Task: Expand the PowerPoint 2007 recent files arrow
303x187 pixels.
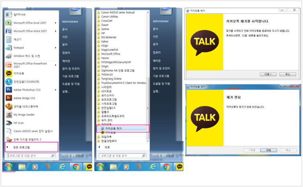Action: tap(56, 65)
